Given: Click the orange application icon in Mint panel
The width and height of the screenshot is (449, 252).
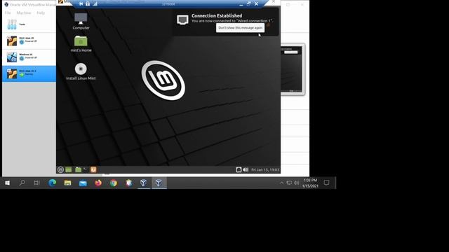Looking at the screenshot, I should coord(93,169).
